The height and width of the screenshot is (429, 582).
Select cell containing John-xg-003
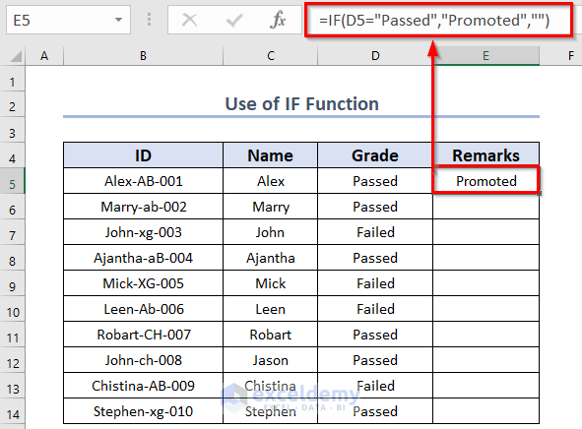(143, 232)
